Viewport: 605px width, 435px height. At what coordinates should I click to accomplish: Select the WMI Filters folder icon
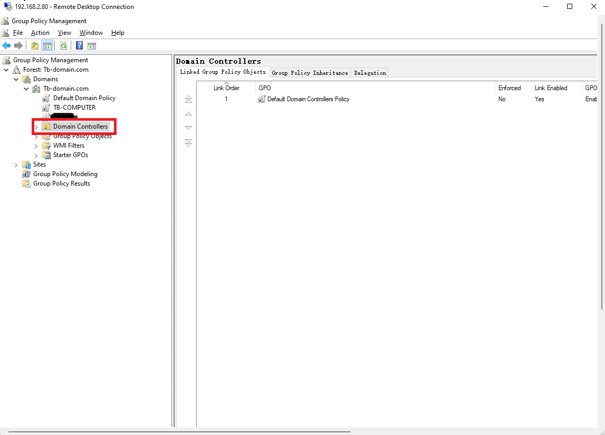coord(46,146)
